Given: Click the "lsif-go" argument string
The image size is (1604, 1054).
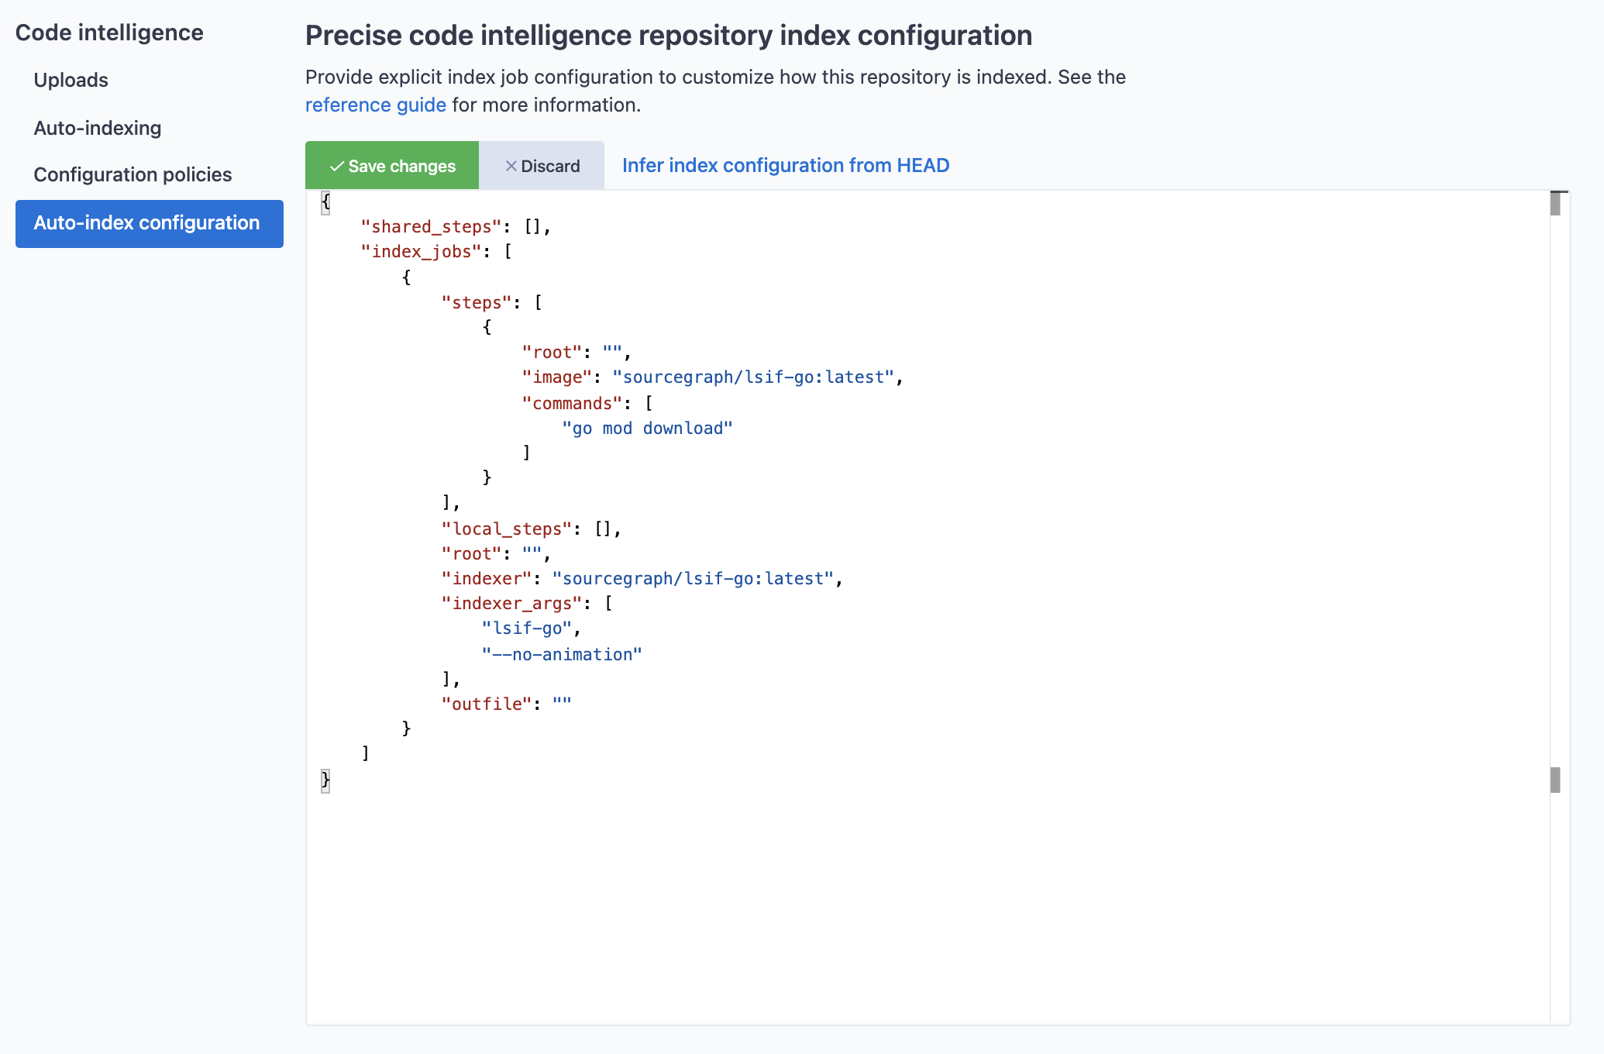Looking at the screenshot, I should pos(527,629).
